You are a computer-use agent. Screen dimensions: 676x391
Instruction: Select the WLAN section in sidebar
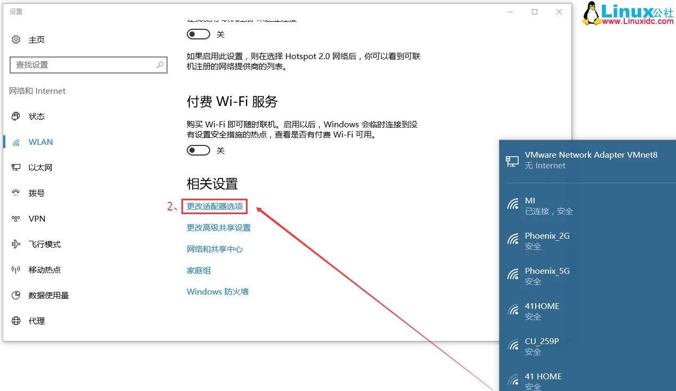coord(41,142)
